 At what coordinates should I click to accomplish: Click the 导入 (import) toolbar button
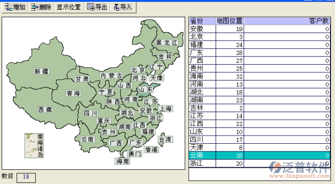tap(123, 8)
